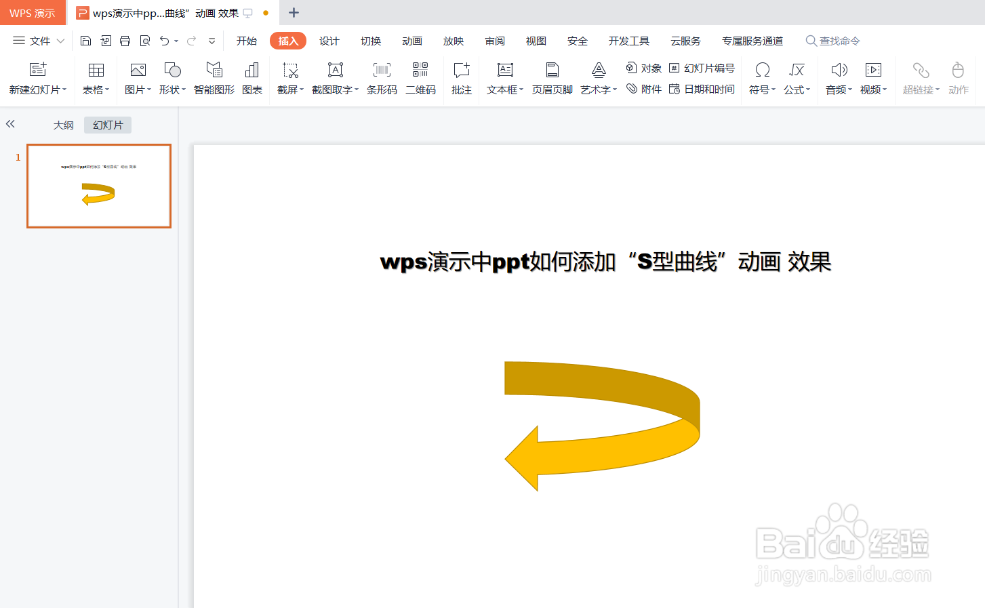Expand the 文本框 dropdown arrow
985x608 pixels.
tap(522, 89)
